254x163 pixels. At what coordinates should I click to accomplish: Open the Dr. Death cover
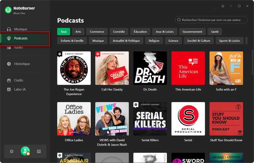point(150,68)
